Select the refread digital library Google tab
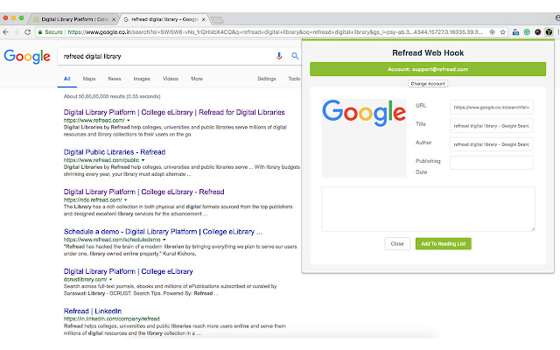 164,19
